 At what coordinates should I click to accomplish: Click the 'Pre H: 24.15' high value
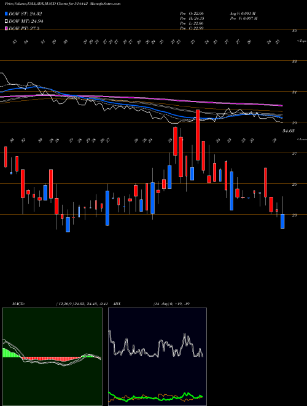click(192, 18)
